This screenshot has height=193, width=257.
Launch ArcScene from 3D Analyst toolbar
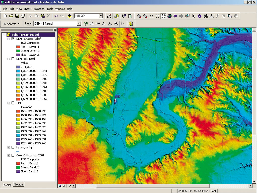[131, 24]
